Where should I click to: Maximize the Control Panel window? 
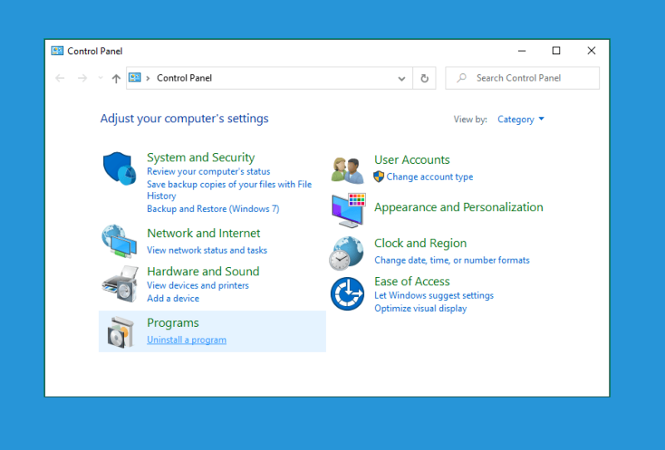[x=556, y=51]
